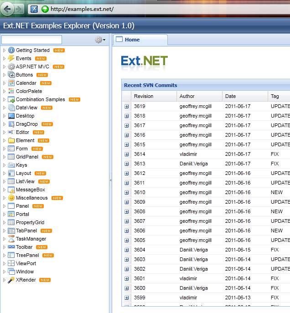
Task: Select the MessageBox label
Action: pyautogui.click(x=31, y=190)
